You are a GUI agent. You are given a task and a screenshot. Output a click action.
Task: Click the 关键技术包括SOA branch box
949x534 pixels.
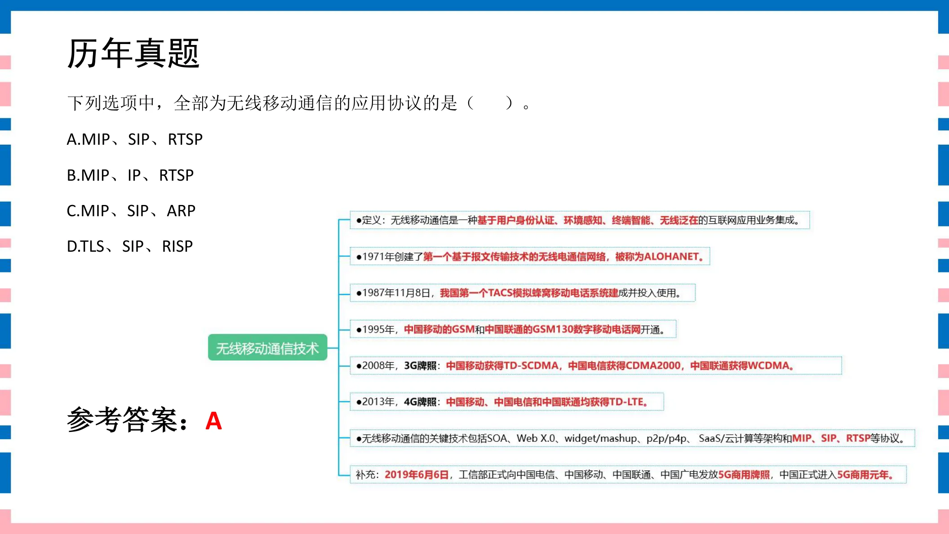tap(632, 438)
